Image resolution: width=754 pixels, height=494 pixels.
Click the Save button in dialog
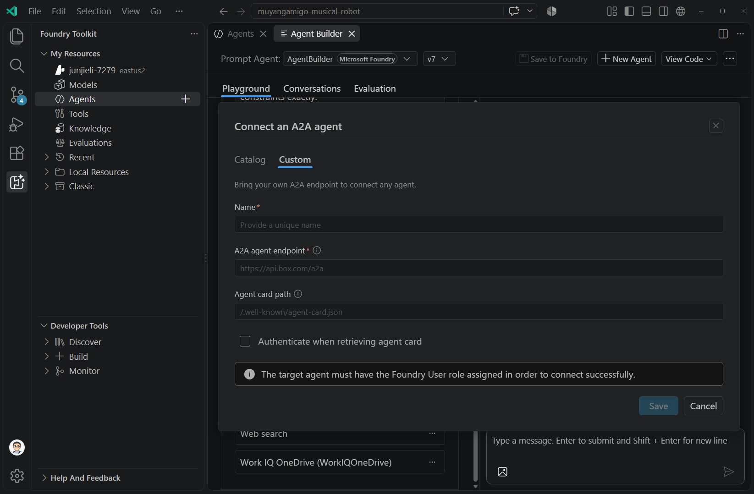[x=659, y=406]
